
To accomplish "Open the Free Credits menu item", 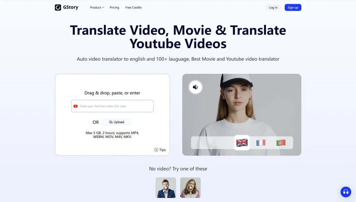I will pos(133,7).
